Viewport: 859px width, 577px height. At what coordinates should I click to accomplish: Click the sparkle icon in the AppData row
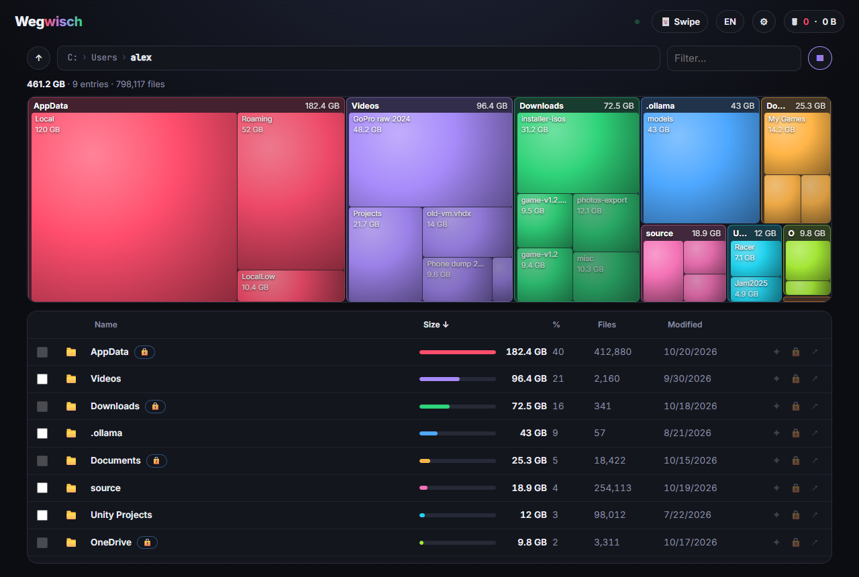tap(776, 352)
